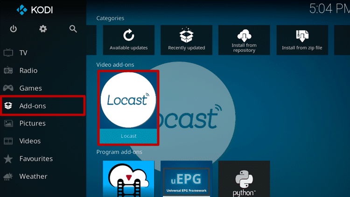This screenshot has width=350, height=197.
Task: Select the TV icon in sidebar
Action: (8, 53)
